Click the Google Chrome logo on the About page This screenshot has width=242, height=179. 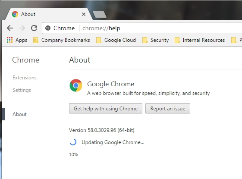(x=76, y=85)
